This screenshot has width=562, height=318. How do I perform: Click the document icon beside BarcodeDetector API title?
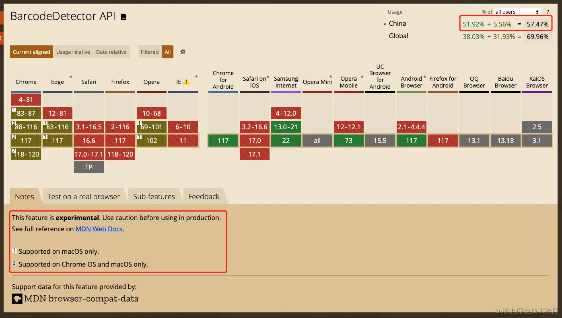pyautogui.click(x=124, y=17)
